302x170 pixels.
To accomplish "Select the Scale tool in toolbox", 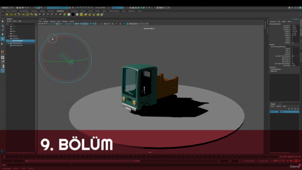I will (2, 43).
